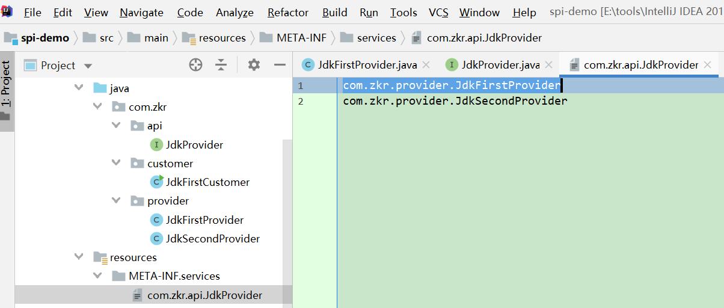Select src breadcrumb folder
The width and height of the screenshot is (724, 308).
[99, 38]
